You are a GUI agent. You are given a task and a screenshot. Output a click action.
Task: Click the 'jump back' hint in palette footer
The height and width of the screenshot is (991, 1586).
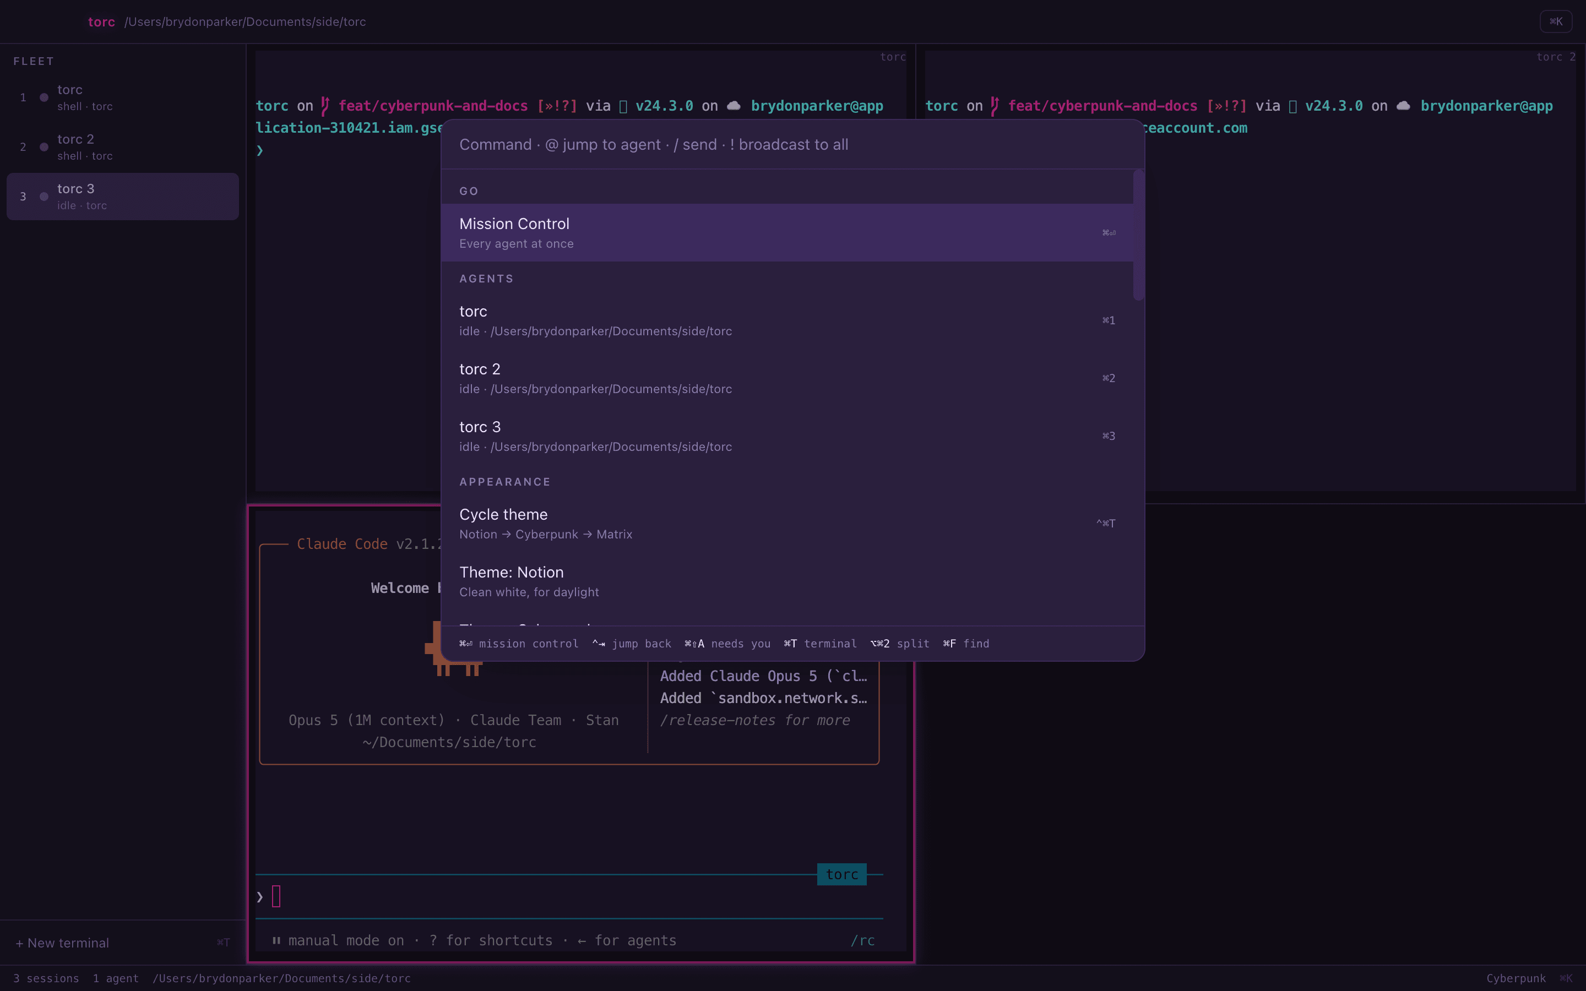[632, 644]
